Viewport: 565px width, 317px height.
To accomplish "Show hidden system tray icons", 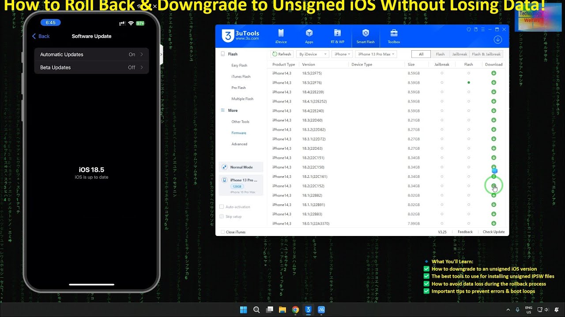I will pyautogui.click(x=508, y=310).
